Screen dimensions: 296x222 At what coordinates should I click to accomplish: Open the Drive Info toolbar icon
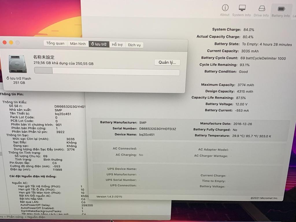[x=261, y=11]
